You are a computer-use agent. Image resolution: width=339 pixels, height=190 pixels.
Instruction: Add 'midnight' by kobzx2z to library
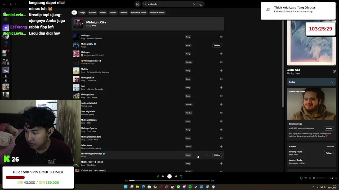tap(221, 37)
